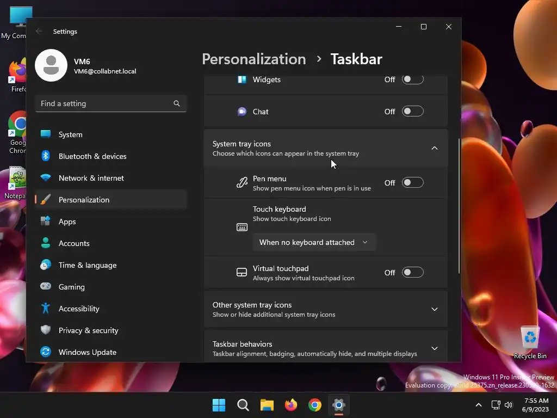Click the Network wifi icon in sidebar

46,177
